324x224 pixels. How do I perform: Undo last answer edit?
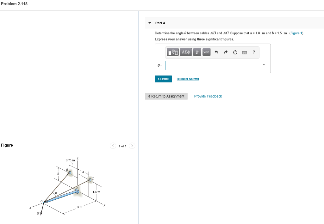pos(216,52)
